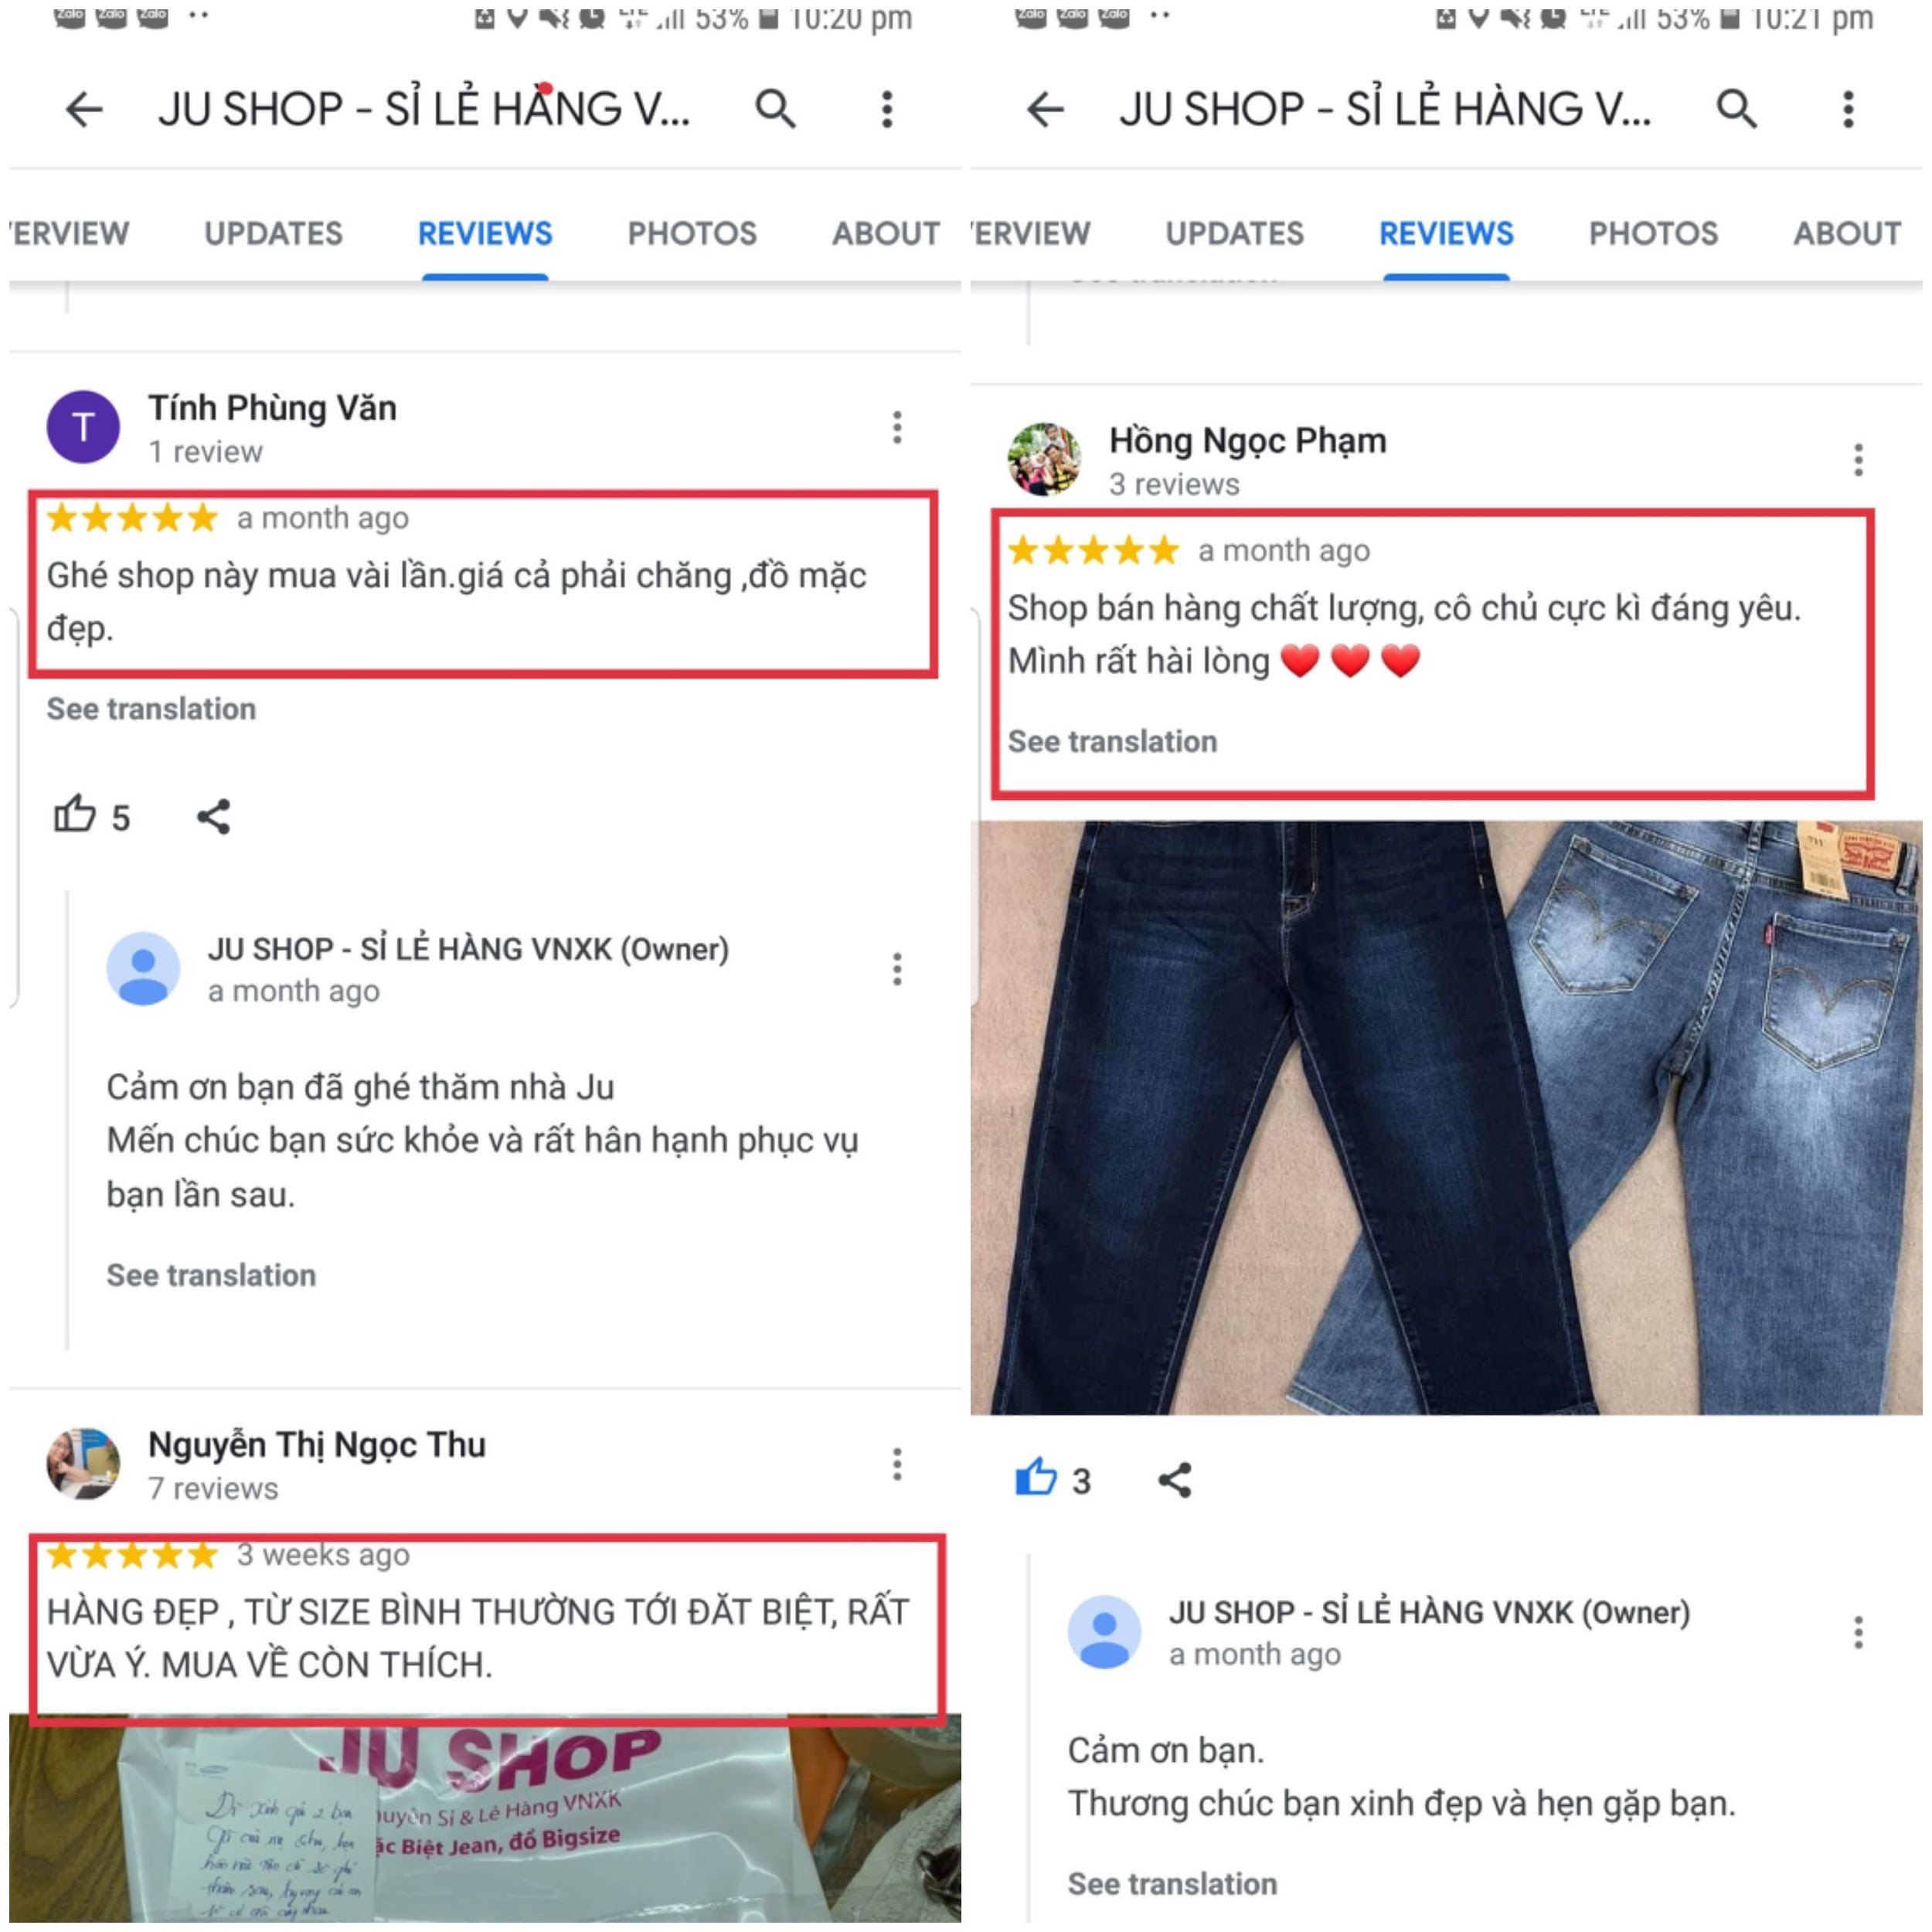This screenshot has height=1932, width=1932.
Task: Toggle the like on Hồng Ngọc Phạm's review
Action: point(1036,1478)
